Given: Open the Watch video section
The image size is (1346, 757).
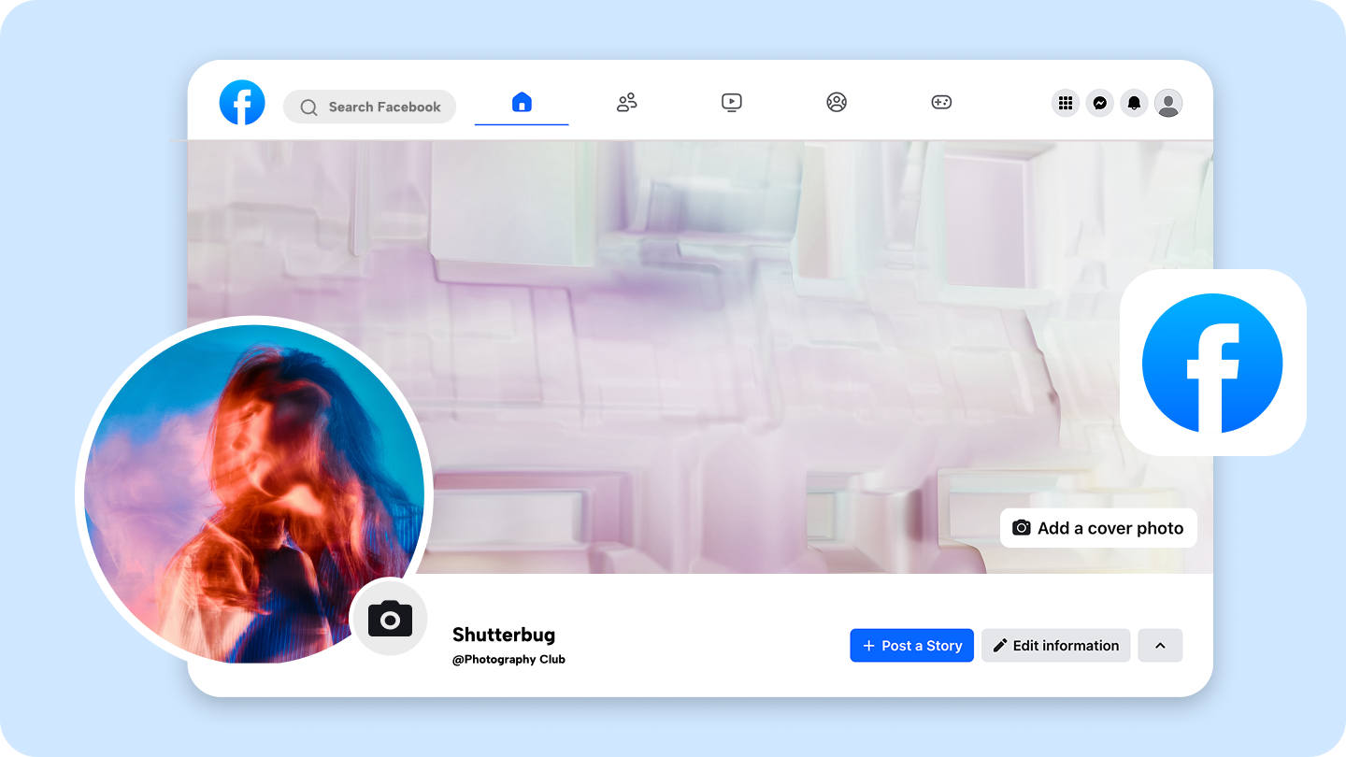Looking at the screenshot, I should pyautogui.click(x=732, y=102).
